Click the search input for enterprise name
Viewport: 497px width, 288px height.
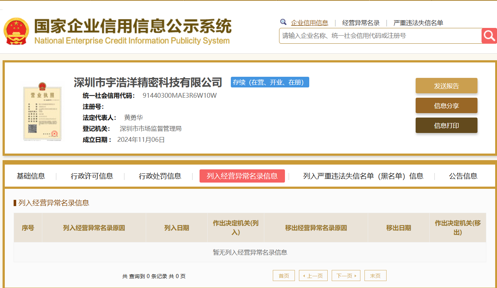[380, 36]
